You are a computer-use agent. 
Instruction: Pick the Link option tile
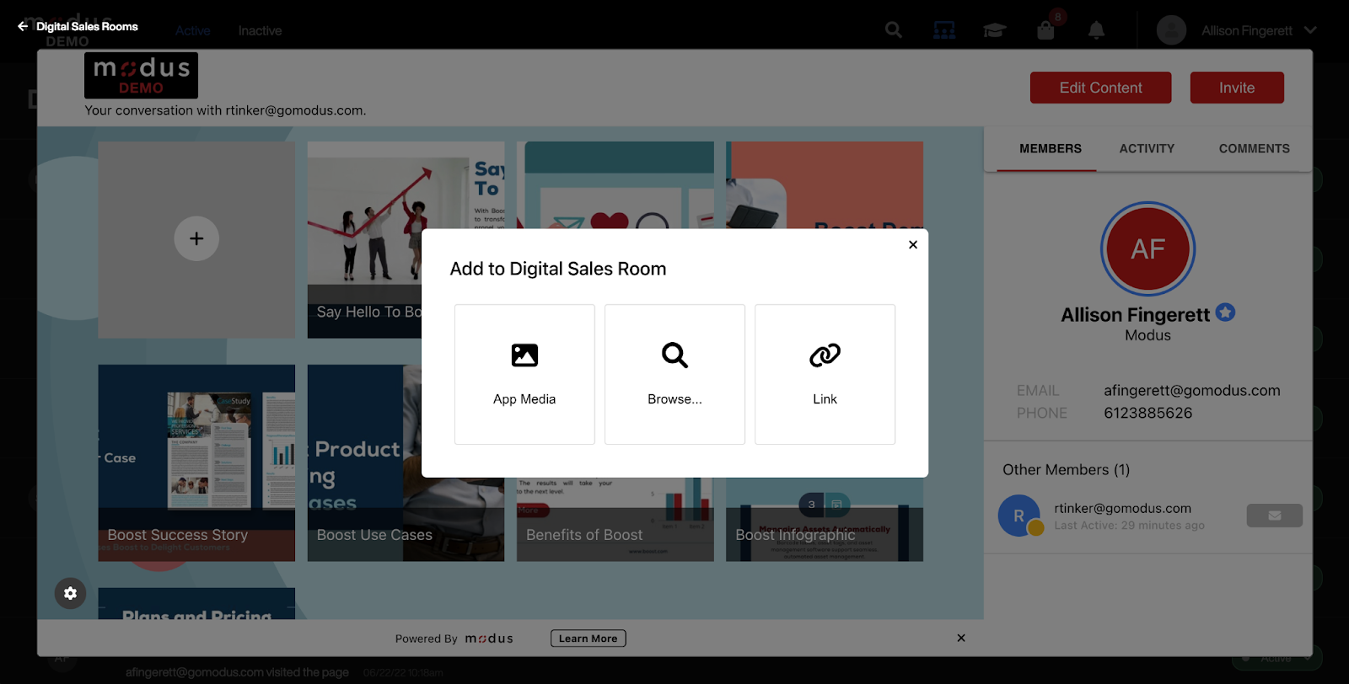coord(825,374)
